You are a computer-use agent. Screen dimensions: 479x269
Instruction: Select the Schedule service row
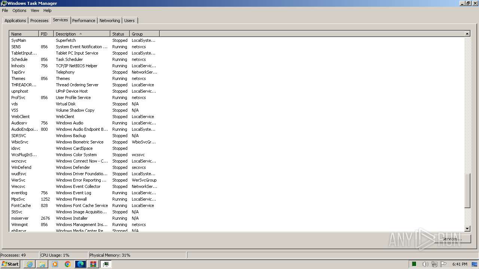[x=84, y=59]
